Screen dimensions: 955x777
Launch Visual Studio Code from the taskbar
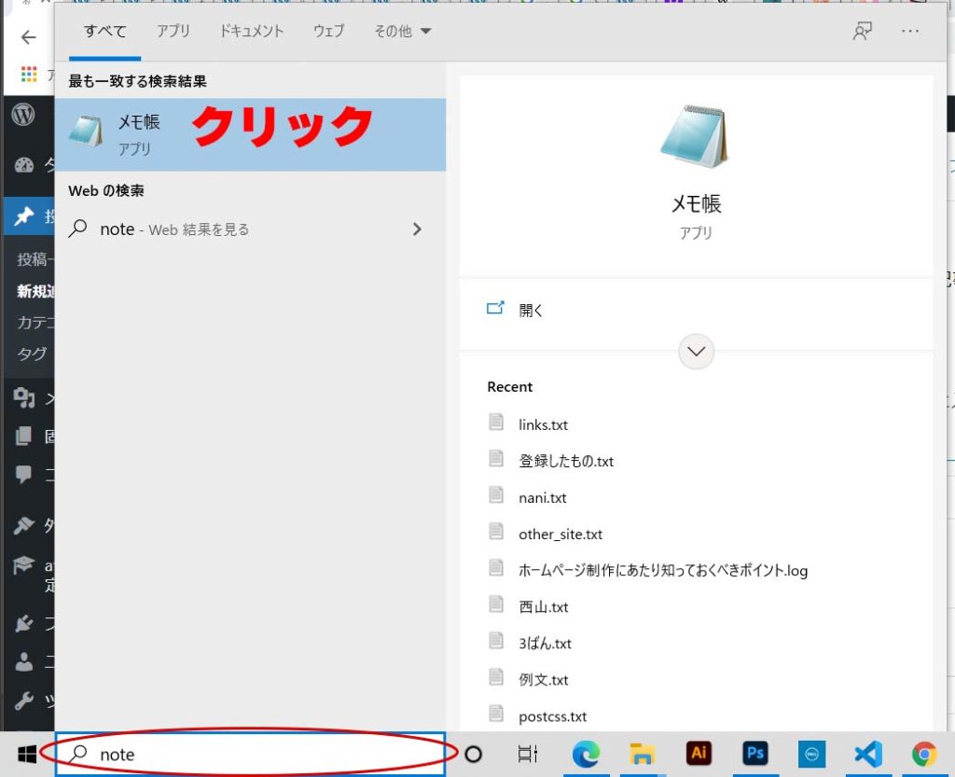point(867,754)
